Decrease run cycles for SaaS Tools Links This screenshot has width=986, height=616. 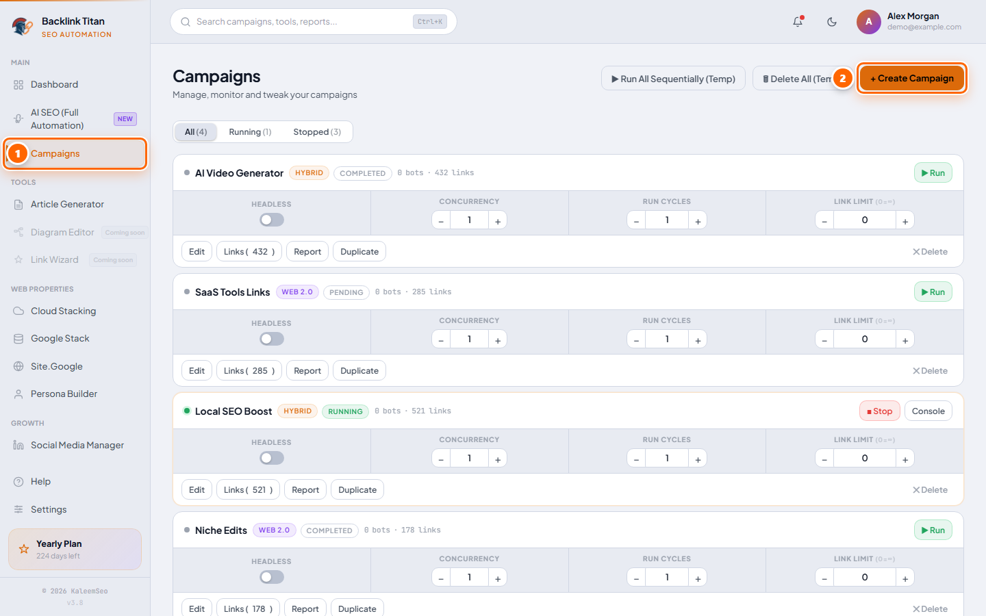click(x=636, y=339)
